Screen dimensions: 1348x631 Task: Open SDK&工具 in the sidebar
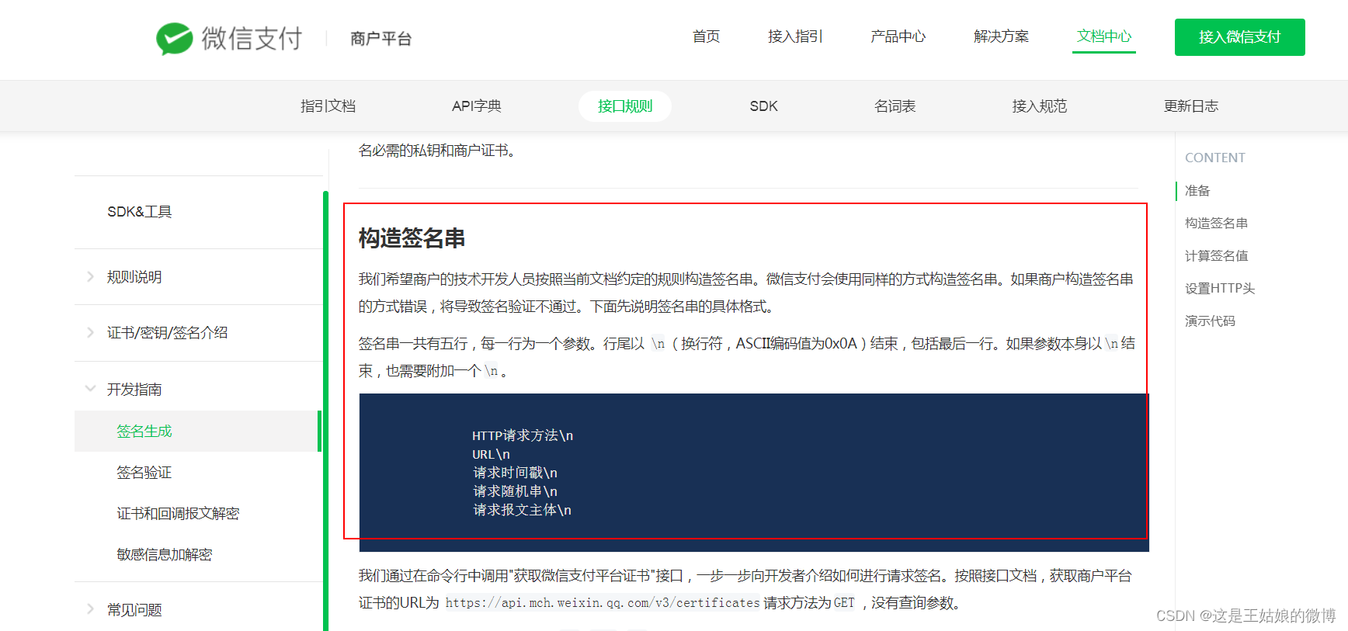[140, 212]
